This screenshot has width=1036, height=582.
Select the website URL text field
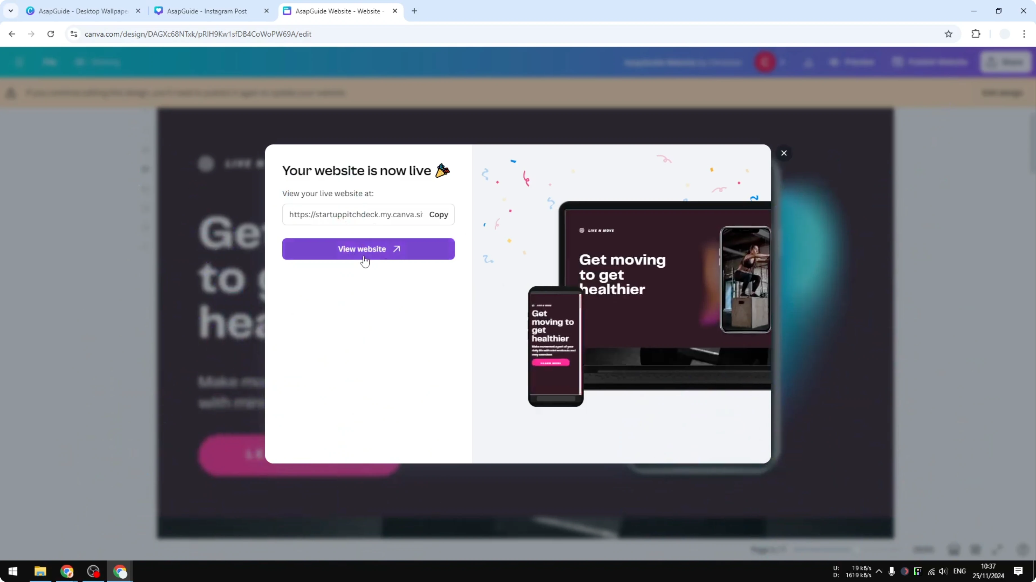[x=354, y=215]
